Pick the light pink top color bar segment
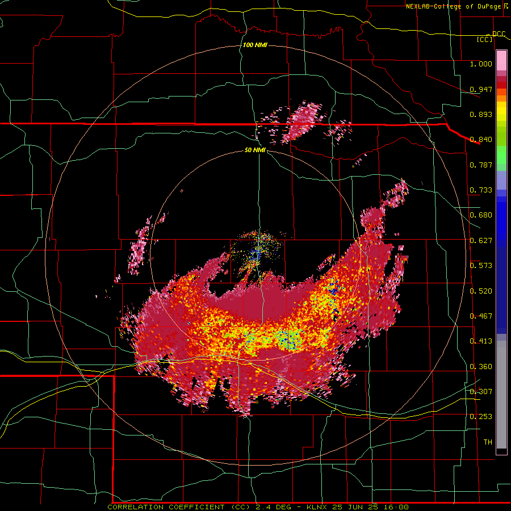 click(501, 61)
